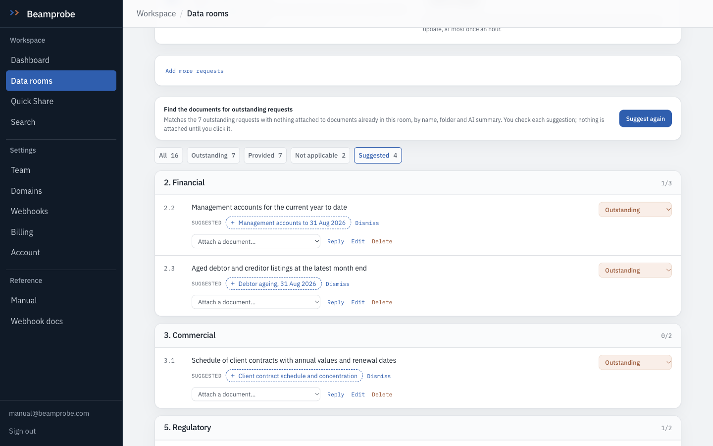Viewport: 713px width, 446px height.
Task: Delete request 2.3 Aged debtor listings
Action: click(382, 302)
